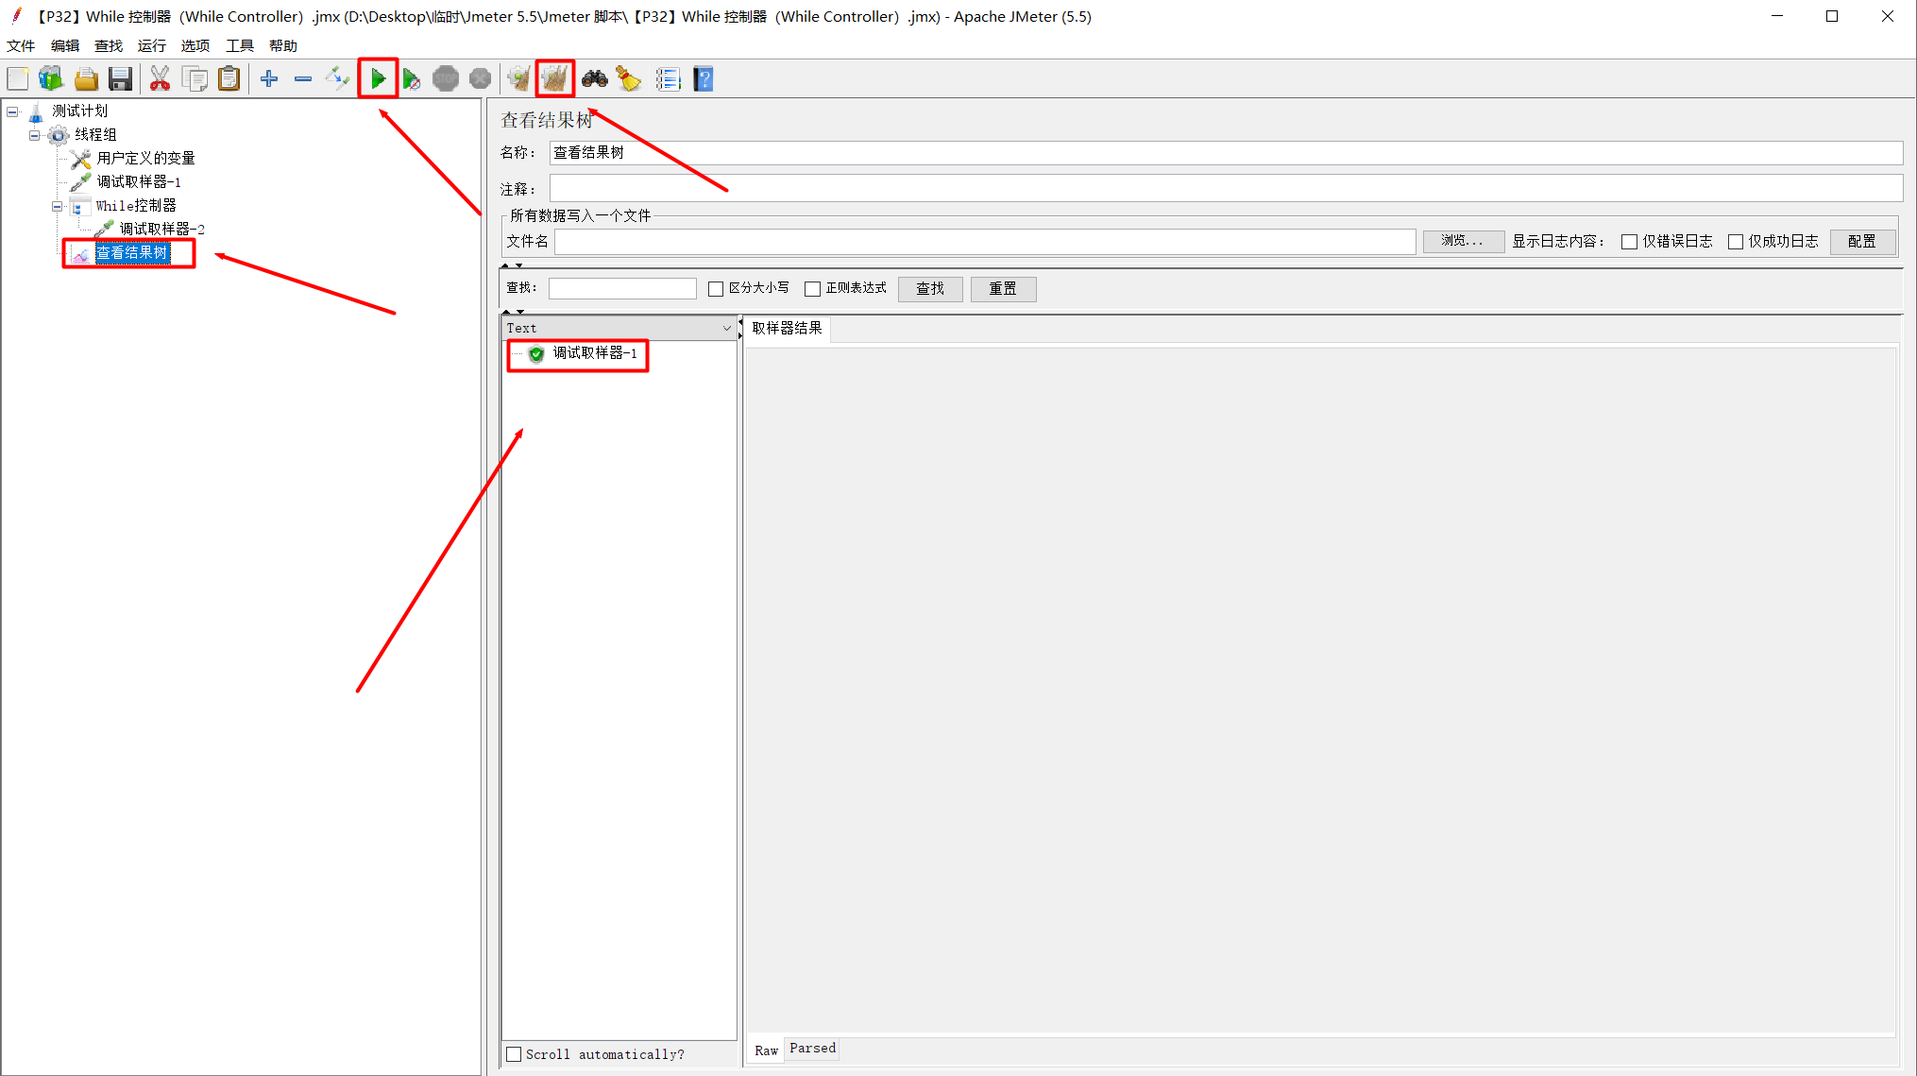Image resolution: width=1917 pixels, height=1076 pixels.
Task: Click the 查找 search button
Action: point(930,289)
